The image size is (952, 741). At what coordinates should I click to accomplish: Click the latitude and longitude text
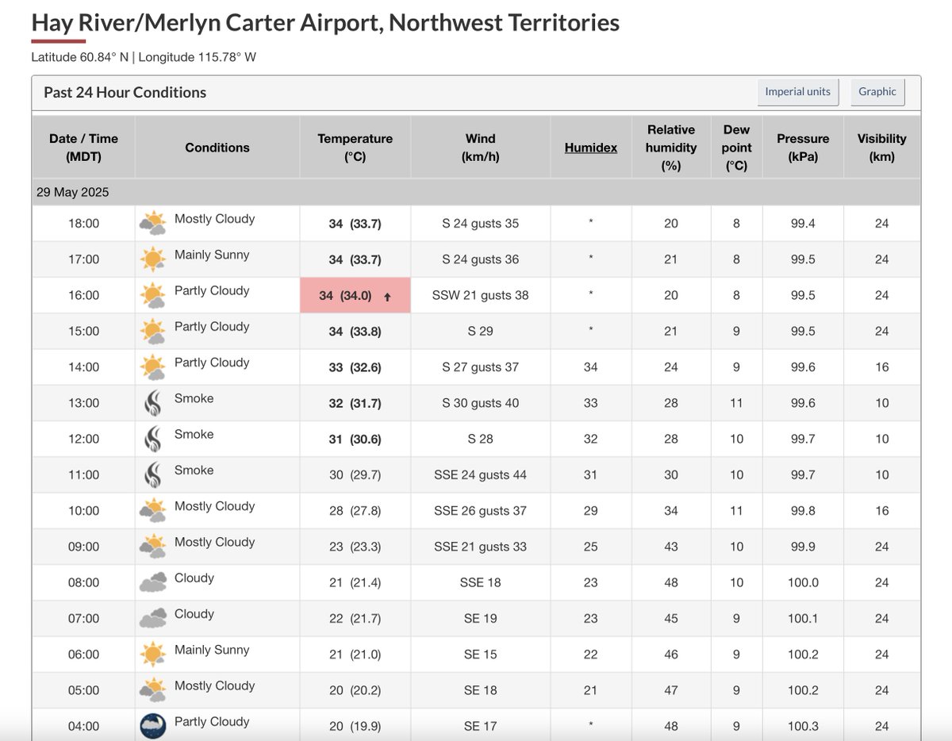[x=144, y=57]
